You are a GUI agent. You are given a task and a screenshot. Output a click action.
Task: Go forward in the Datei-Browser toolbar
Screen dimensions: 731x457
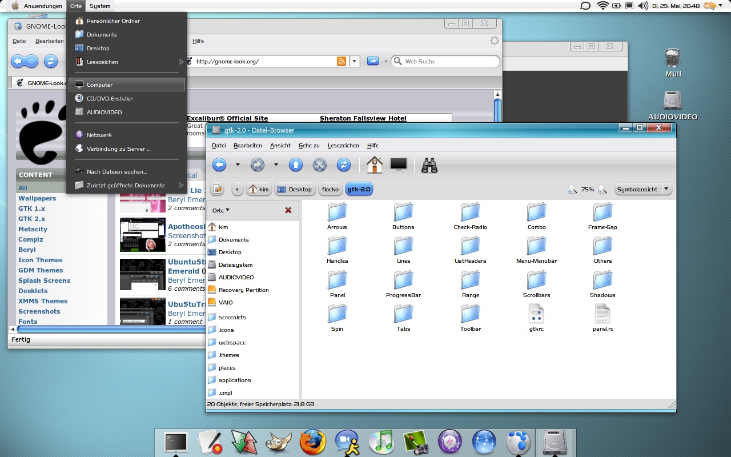point(258,165)
